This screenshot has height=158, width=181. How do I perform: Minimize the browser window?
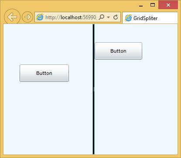tap(141, 6)
